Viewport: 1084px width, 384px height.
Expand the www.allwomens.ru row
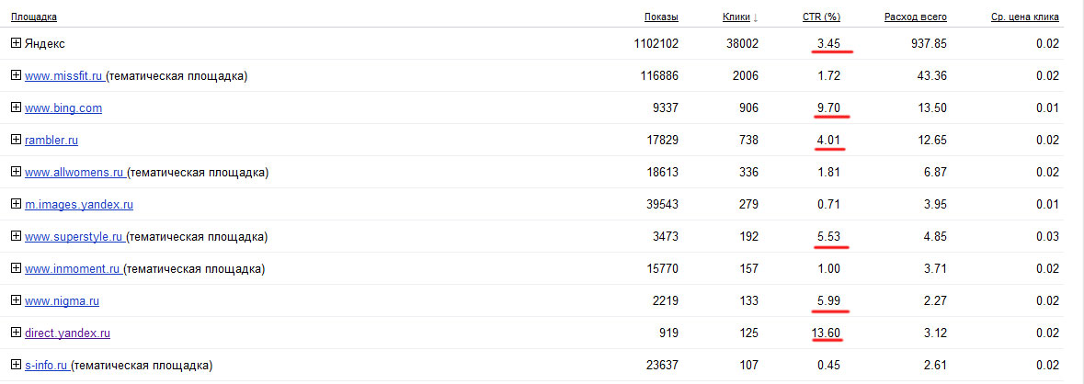16,172
